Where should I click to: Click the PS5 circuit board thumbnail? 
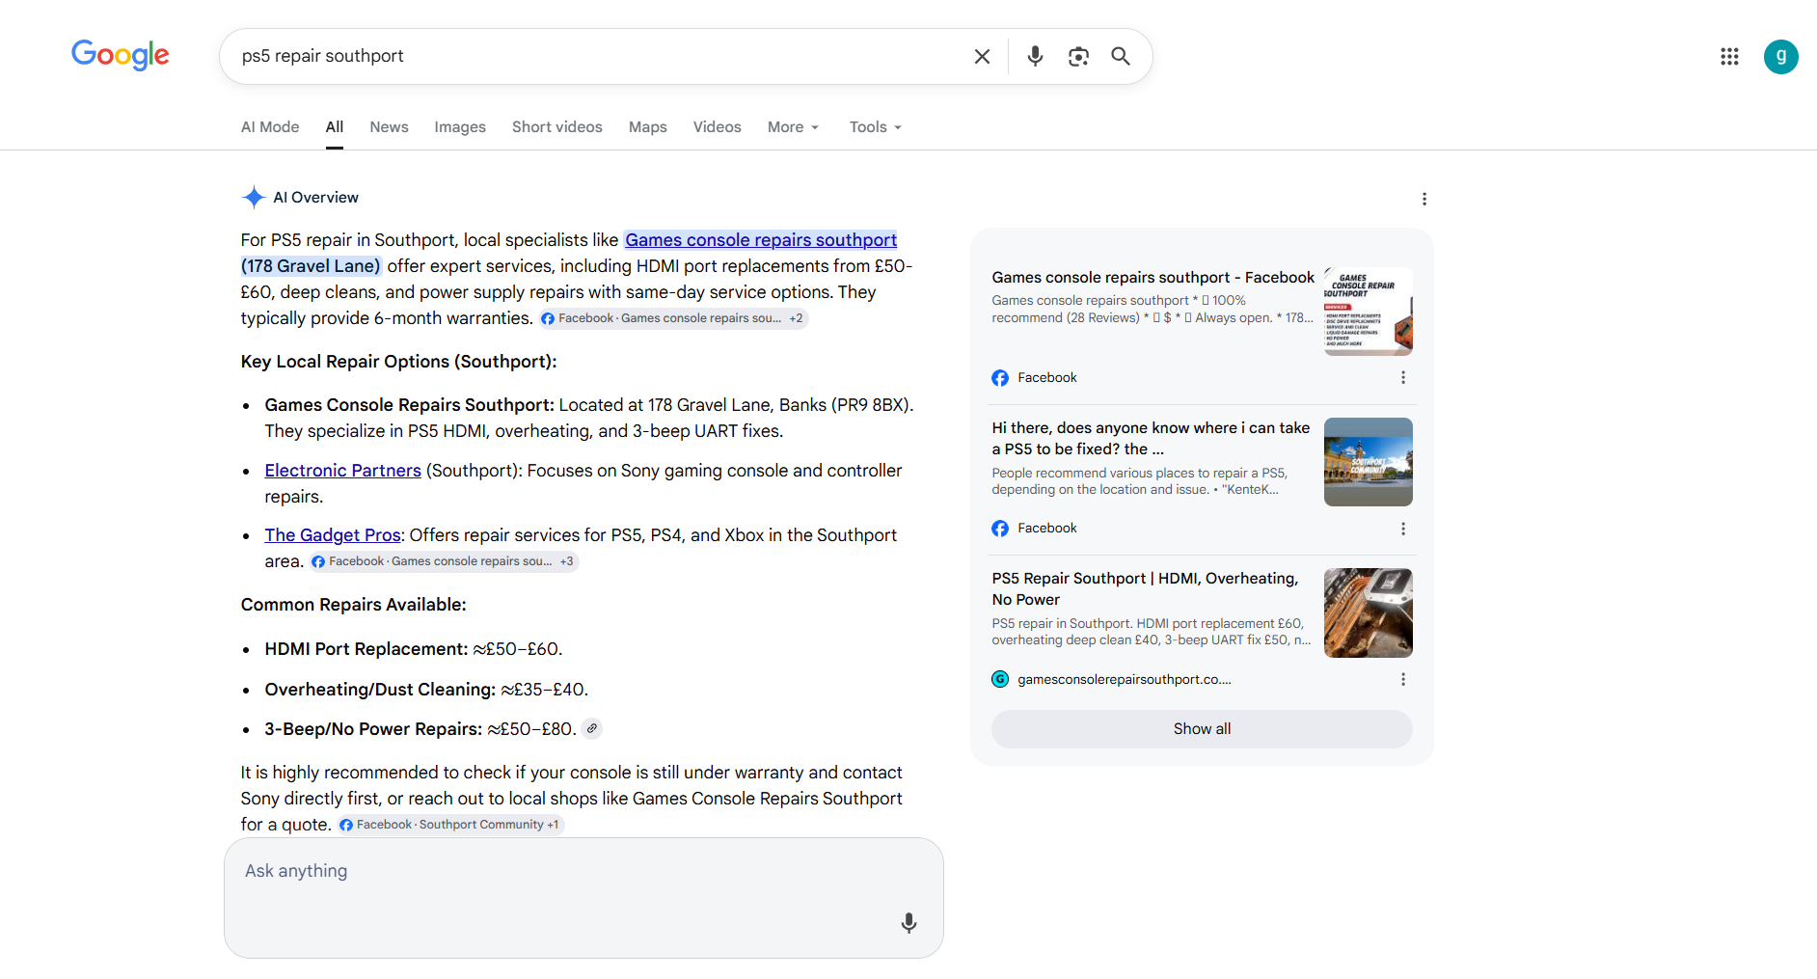pyautogui.click(x=1369, y=613)
